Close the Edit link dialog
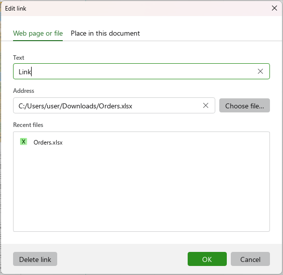 pos(274,8)
